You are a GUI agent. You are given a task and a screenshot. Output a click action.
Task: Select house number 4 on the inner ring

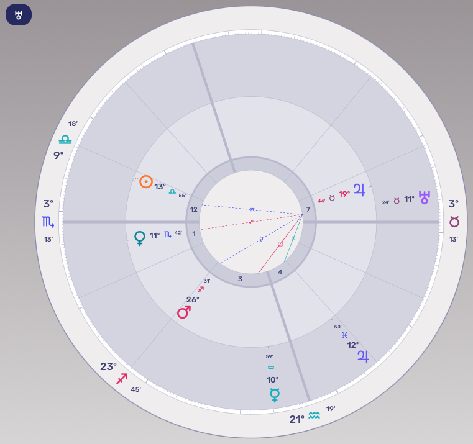coord(280,272)
